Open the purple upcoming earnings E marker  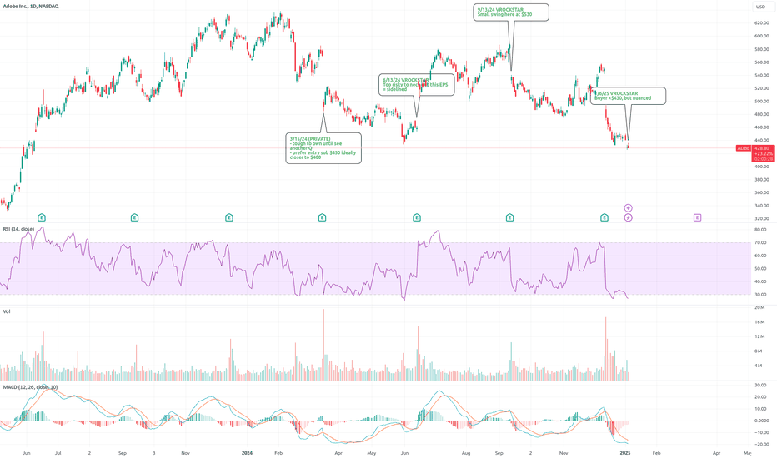tap(697, 217)
